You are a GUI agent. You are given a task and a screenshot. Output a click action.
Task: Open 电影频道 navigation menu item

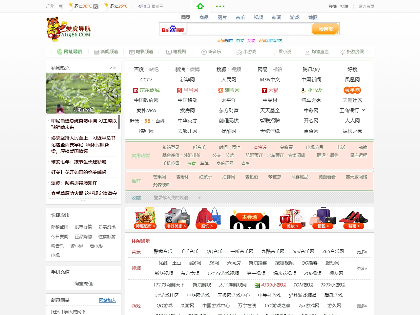[141, 52]
